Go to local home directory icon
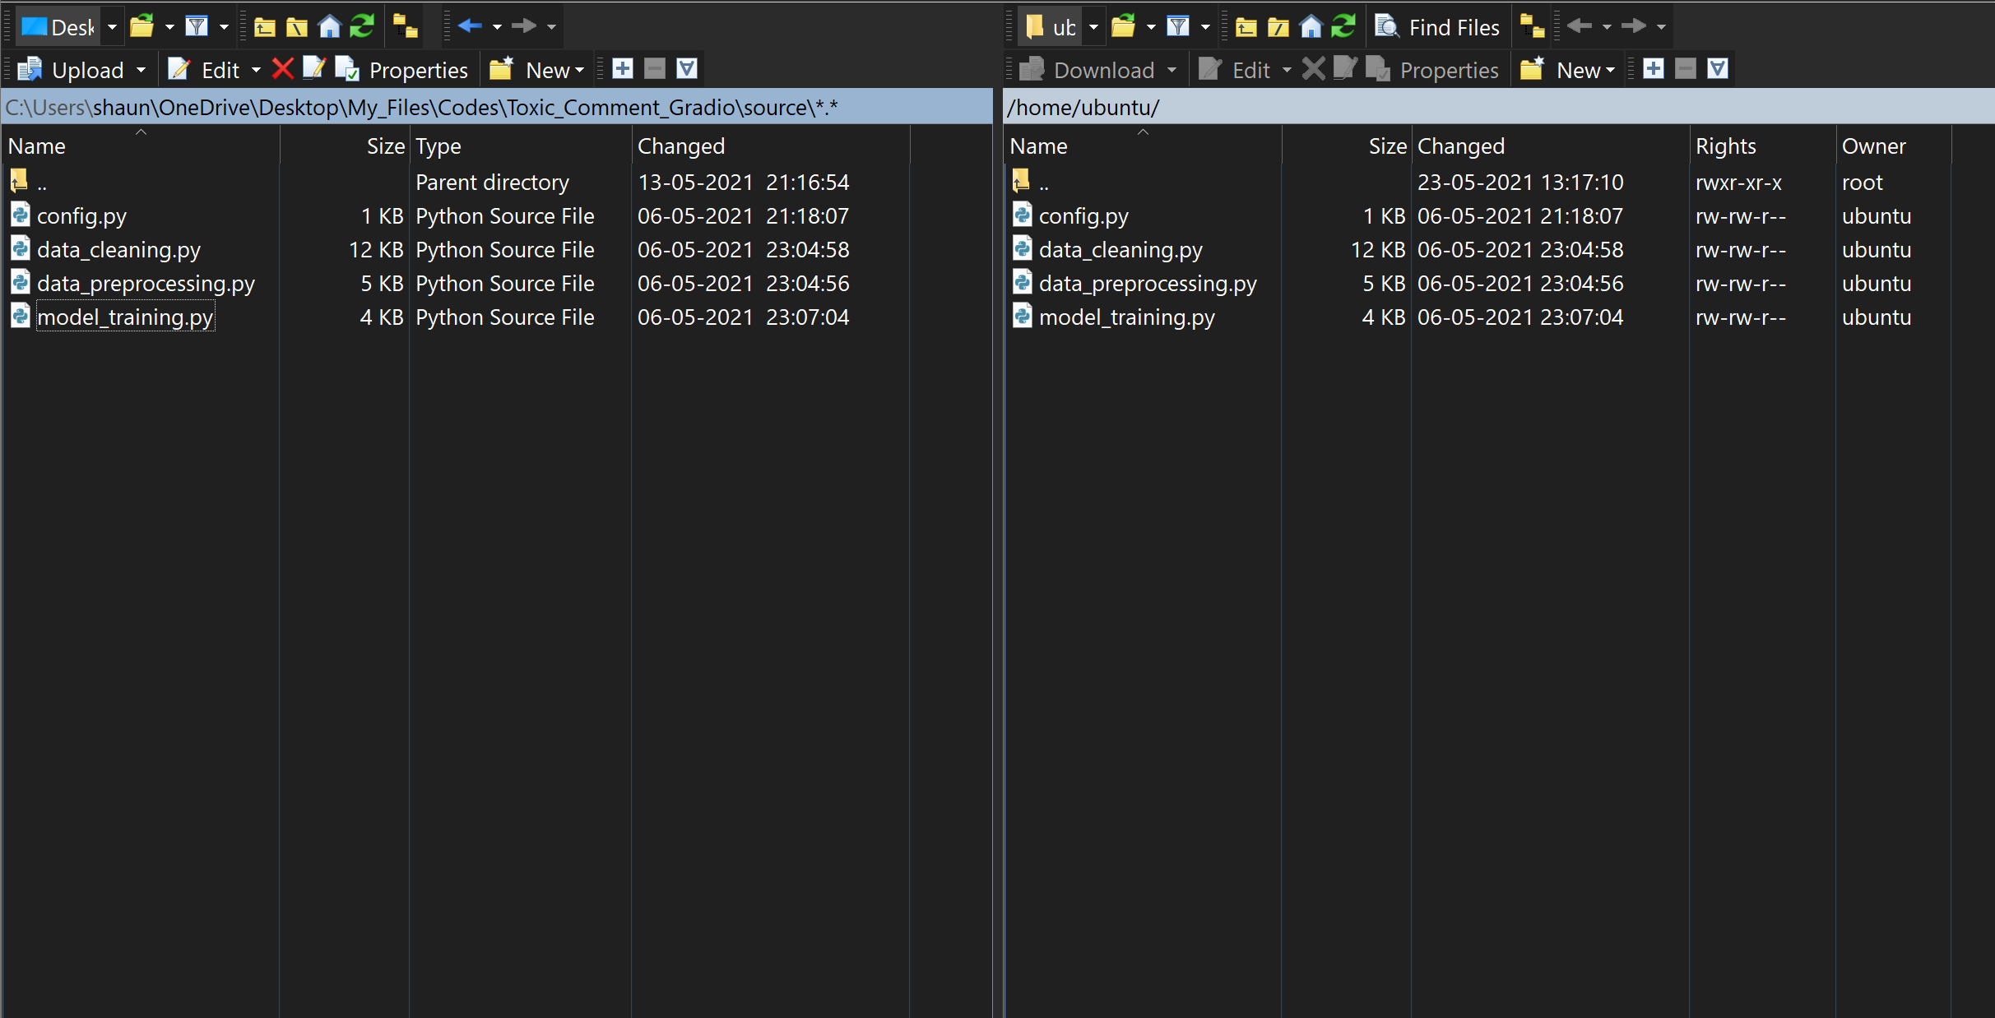Viewport: 1995px width, 1018px height. [329, 27]
